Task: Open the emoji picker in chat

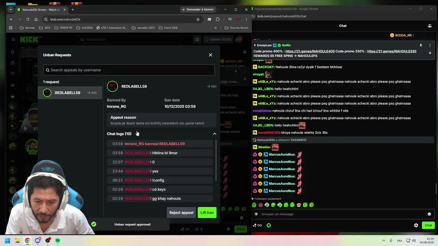Action: click(x=429, y=214)
